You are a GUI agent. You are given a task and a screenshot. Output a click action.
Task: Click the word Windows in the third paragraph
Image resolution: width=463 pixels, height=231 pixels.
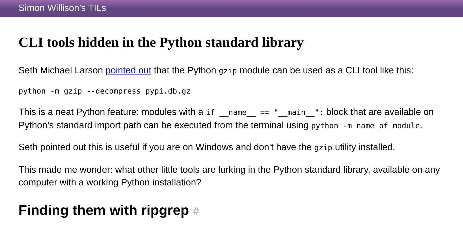[x=214, y=147]
